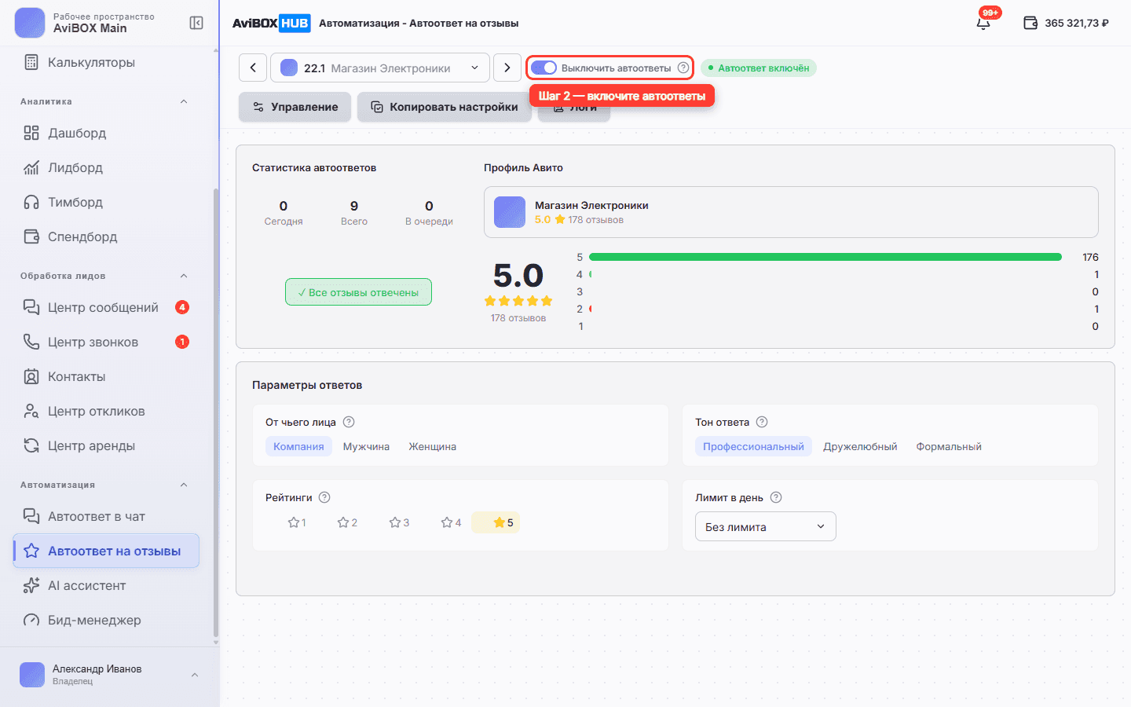Click the wallet balance icon

(x=1030, y=23)
